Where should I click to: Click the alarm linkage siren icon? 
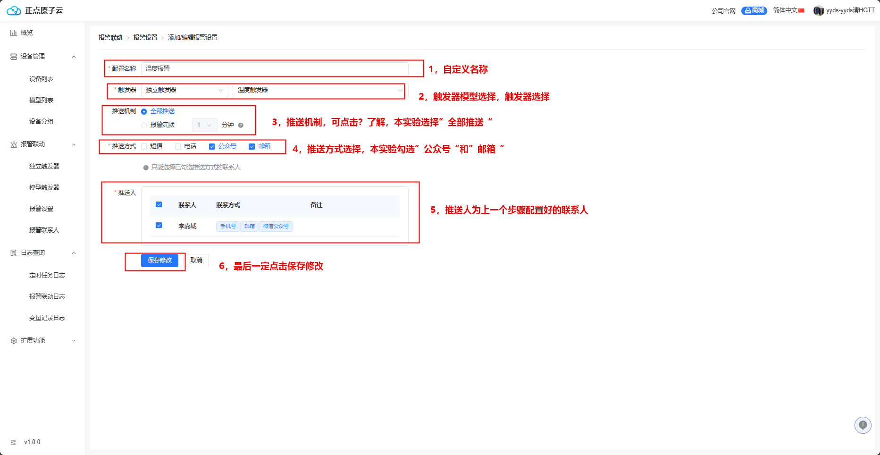(x=14, y=144)
